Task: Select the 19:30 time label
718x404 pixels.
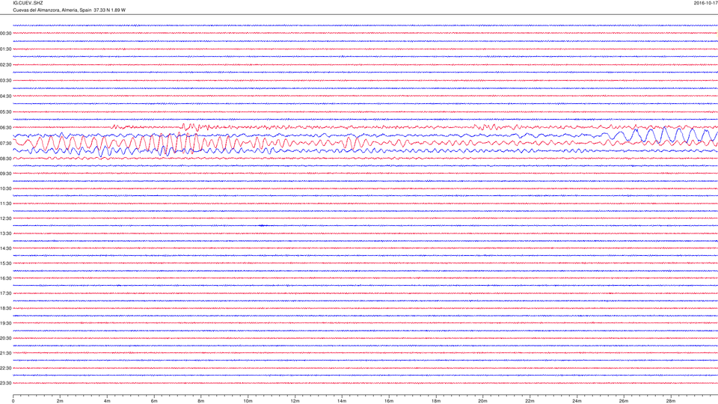Action: click(x=5, y=323)
